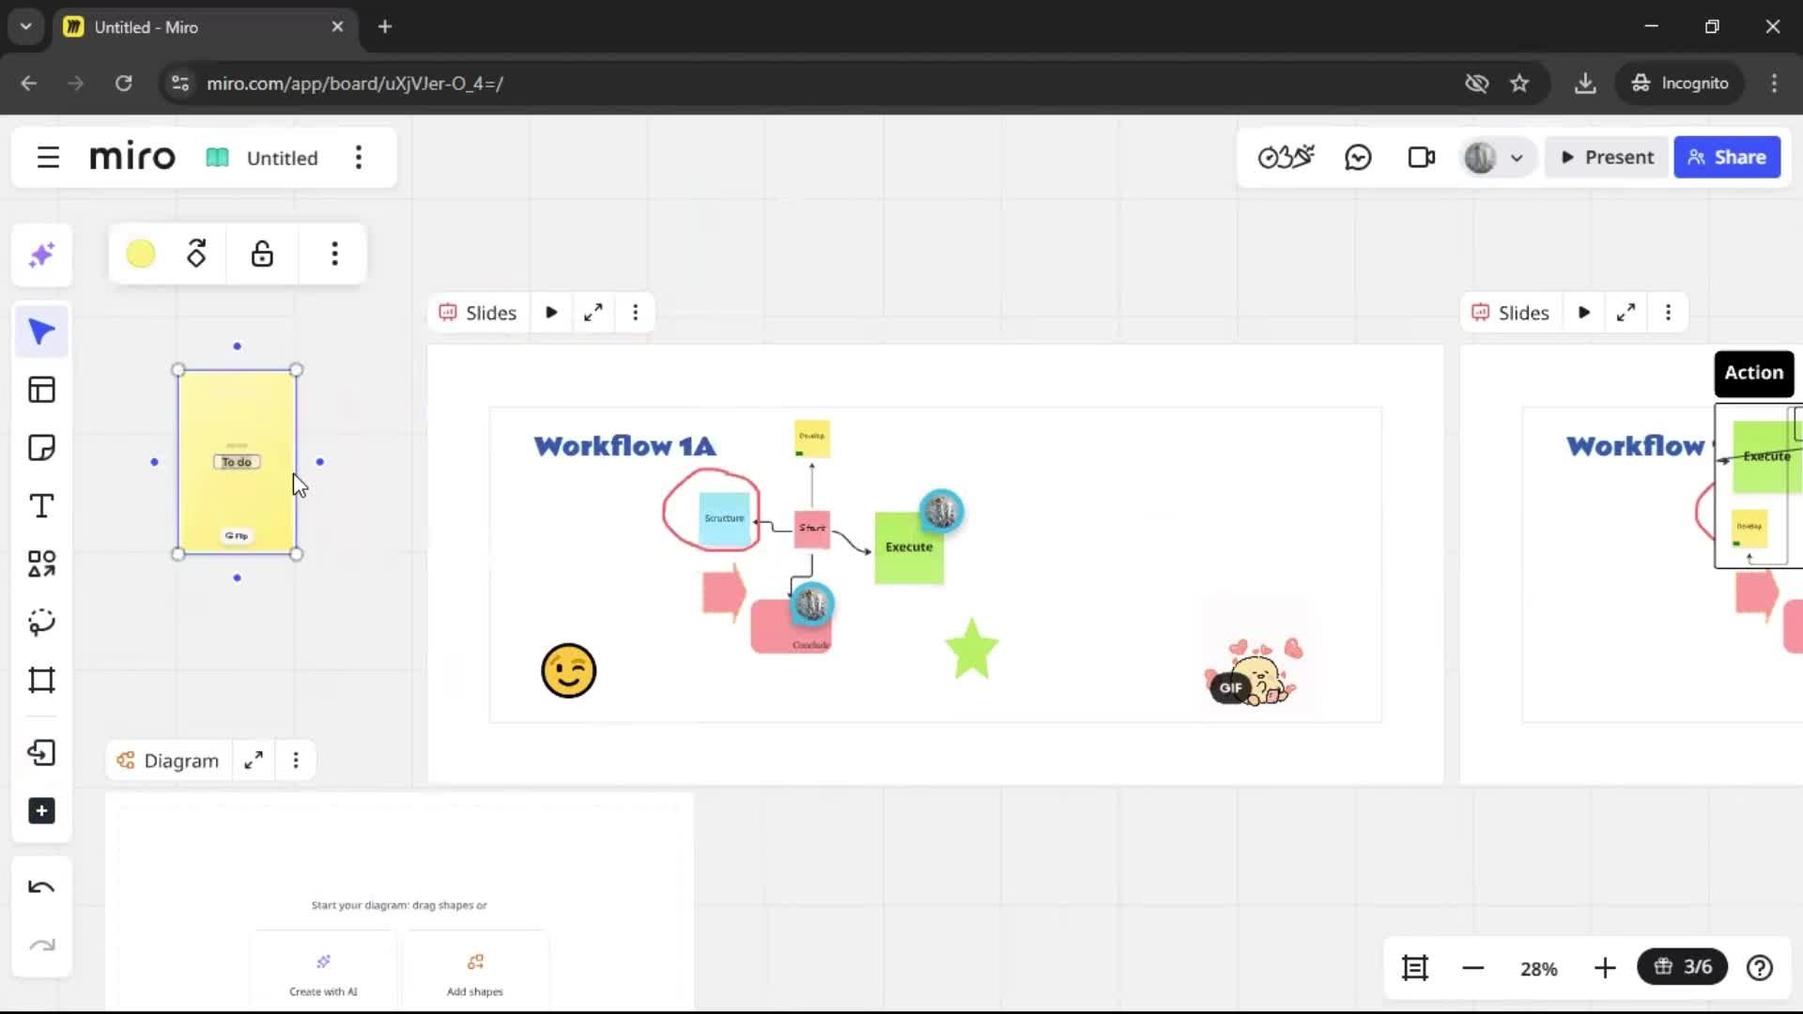This screenshot has width=1803, height=1014.
Task: Click the 28% zoom level
Action: (1538, 969)
